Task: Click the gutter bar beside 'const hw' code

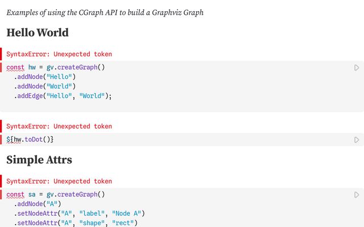Action: pyautogui.click(x=1, y=68)
